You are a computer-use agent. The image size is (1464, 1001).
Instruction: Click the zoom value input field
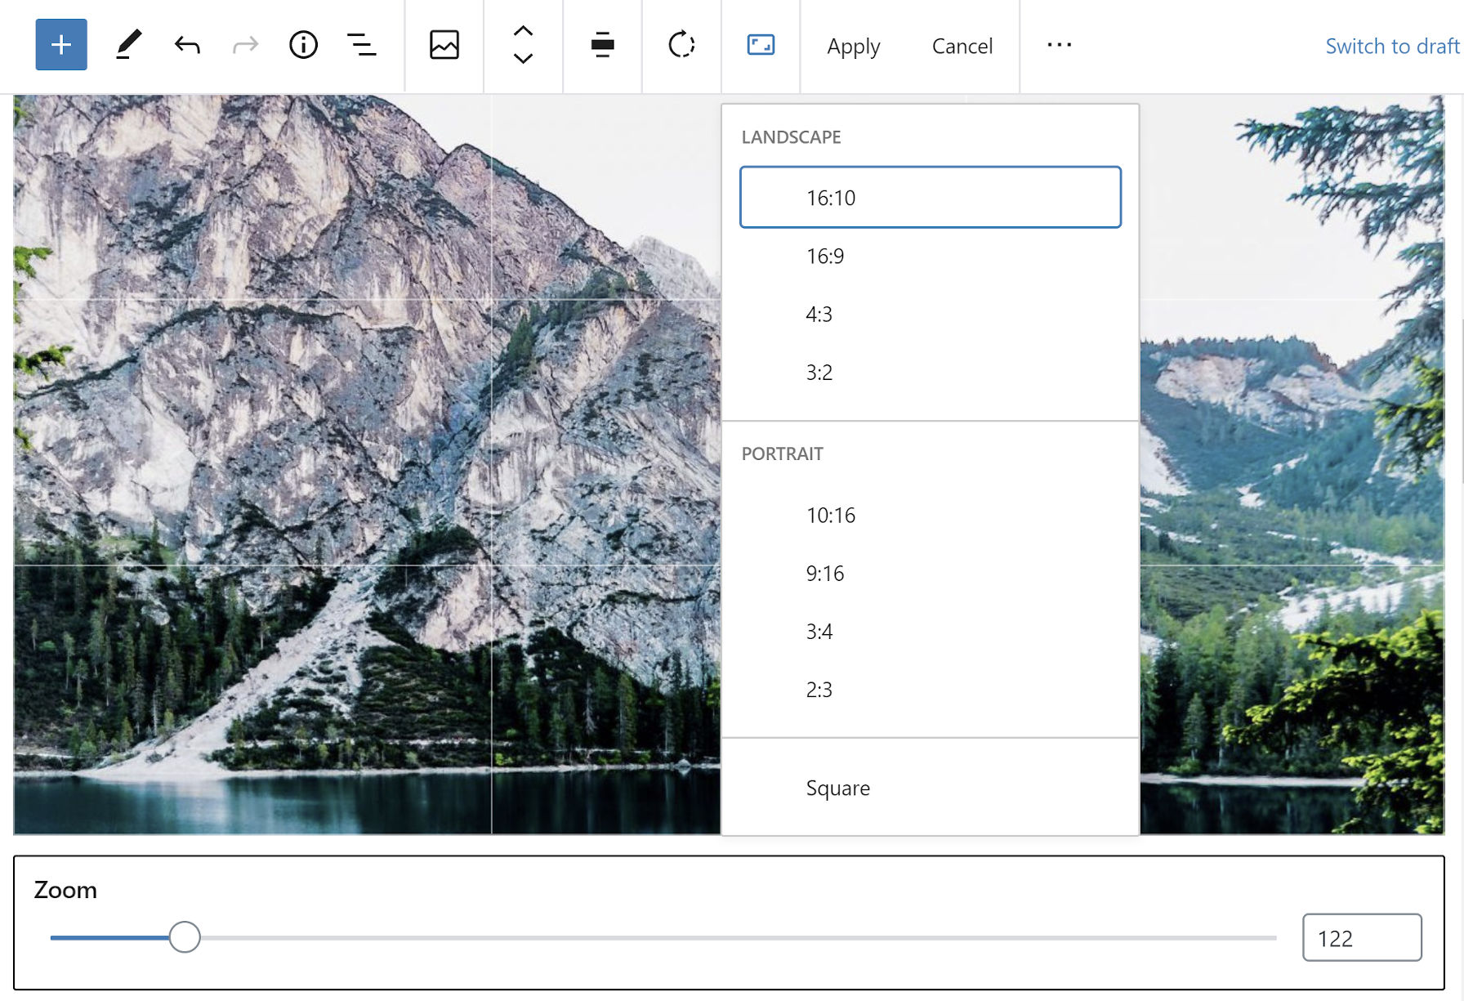[x=1361, y=938]
